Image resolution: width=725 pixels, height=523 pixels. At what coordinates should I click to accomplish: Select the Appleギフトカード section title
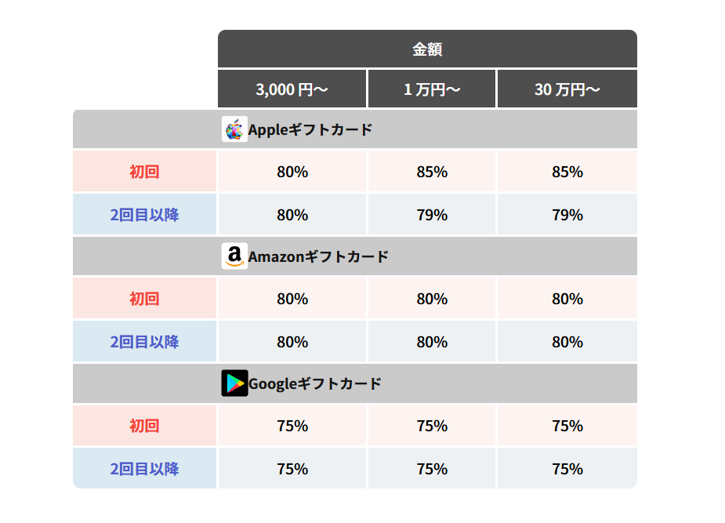click(x=310, y=129)
